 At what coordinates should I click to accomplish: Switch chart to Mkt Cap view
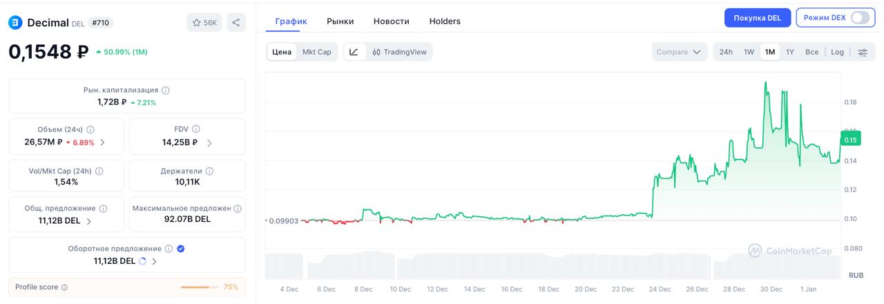(317, 52)
